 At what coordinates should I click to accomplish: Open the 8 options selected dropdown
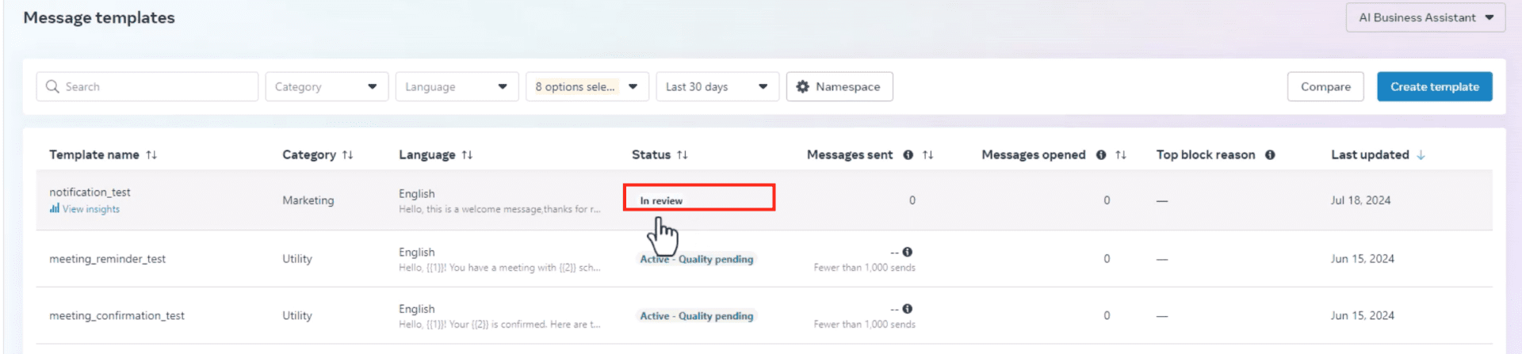pyautogui.click(x=587, y=86)
